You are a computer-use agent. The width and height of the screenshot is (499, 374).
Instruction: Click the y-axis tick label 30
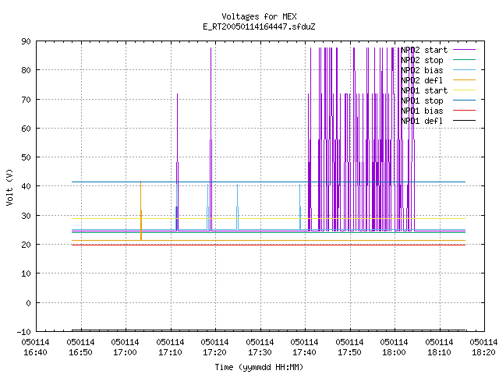coord(26,216)
